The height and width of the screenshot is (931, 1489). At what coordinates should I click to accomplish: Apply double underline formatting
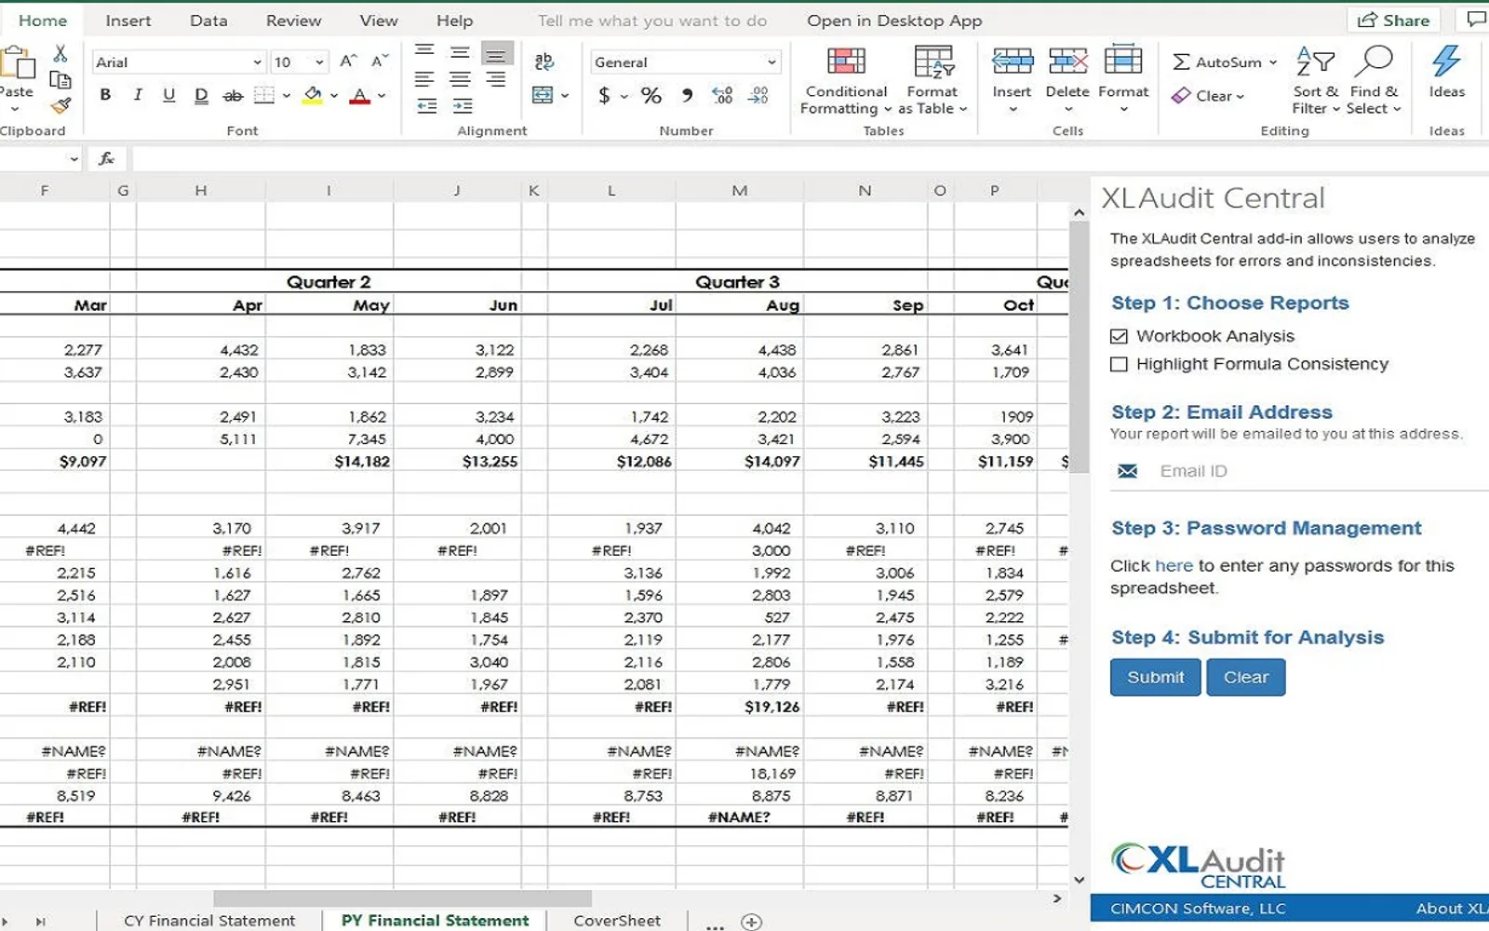[201, 95]
